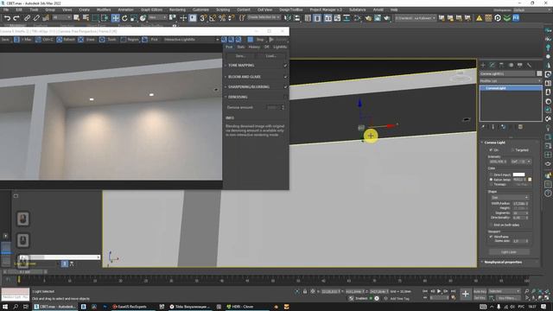Activate the Select and Rotate tool

(x=124, y=18)
